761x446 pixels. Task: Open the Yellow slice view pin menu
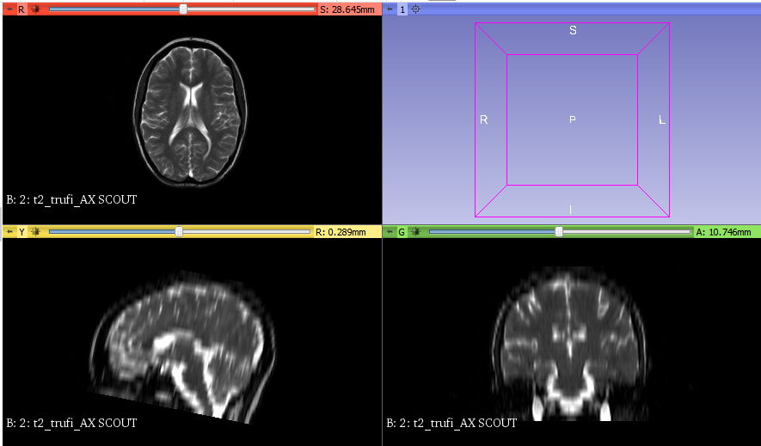9,232
